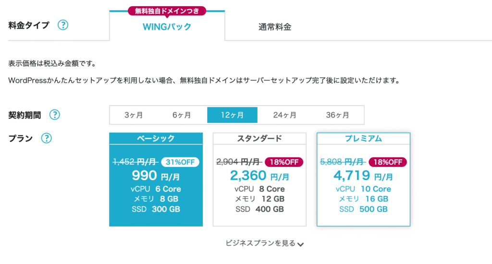Switch to the 通常料金 tab

(x=275, y=27)
